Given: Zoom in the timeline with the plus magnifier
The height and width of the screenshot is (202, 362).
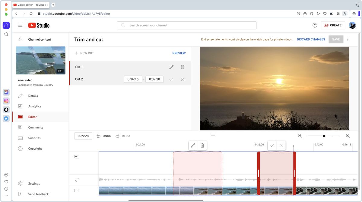Looking at the screenshot, I should 348,136.
